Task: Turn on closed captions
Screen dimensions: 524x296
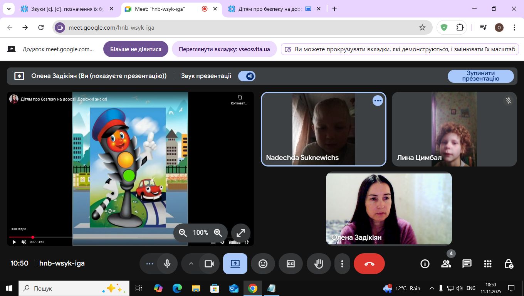Action: coord(291,264)
